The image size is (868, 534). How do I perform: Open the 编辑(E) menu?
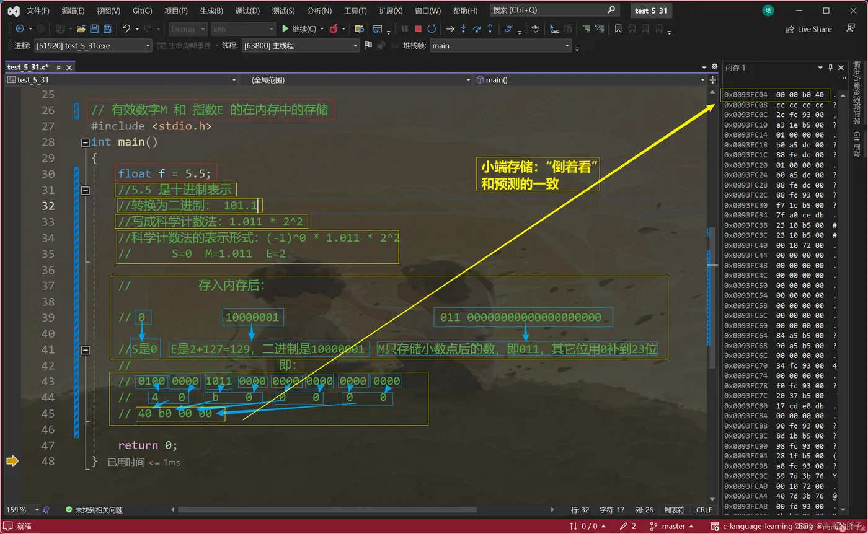pos(73,11)
